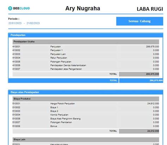Click the DeeCloud logo icon
The width and height of the screenshot is (167, 145).
click(10, 8)
